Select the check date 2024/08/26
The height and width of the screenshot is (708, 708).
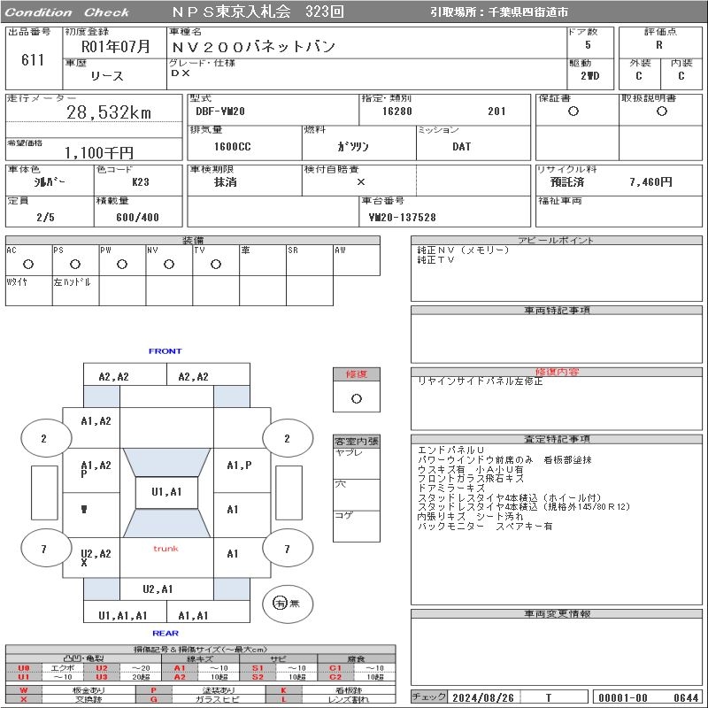tap(483, 697)
